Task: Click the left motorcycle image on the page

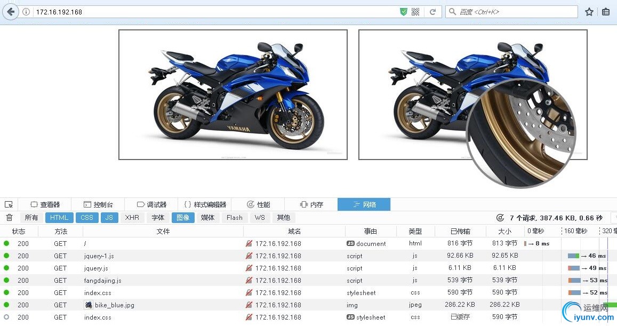Action: pyautogui.click(x=233, y=94)
